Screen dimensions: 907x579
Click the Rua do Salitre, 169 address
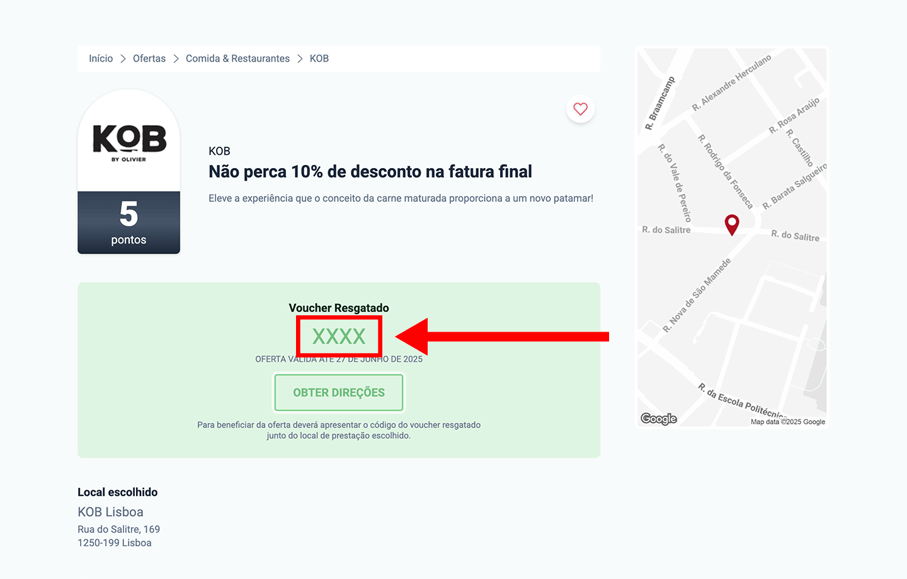click(x=118, y=529)
